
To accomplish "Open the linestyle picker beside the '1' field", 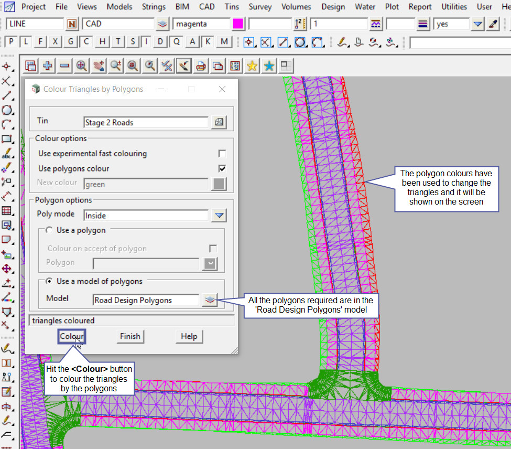I will (x=376, y=24).
